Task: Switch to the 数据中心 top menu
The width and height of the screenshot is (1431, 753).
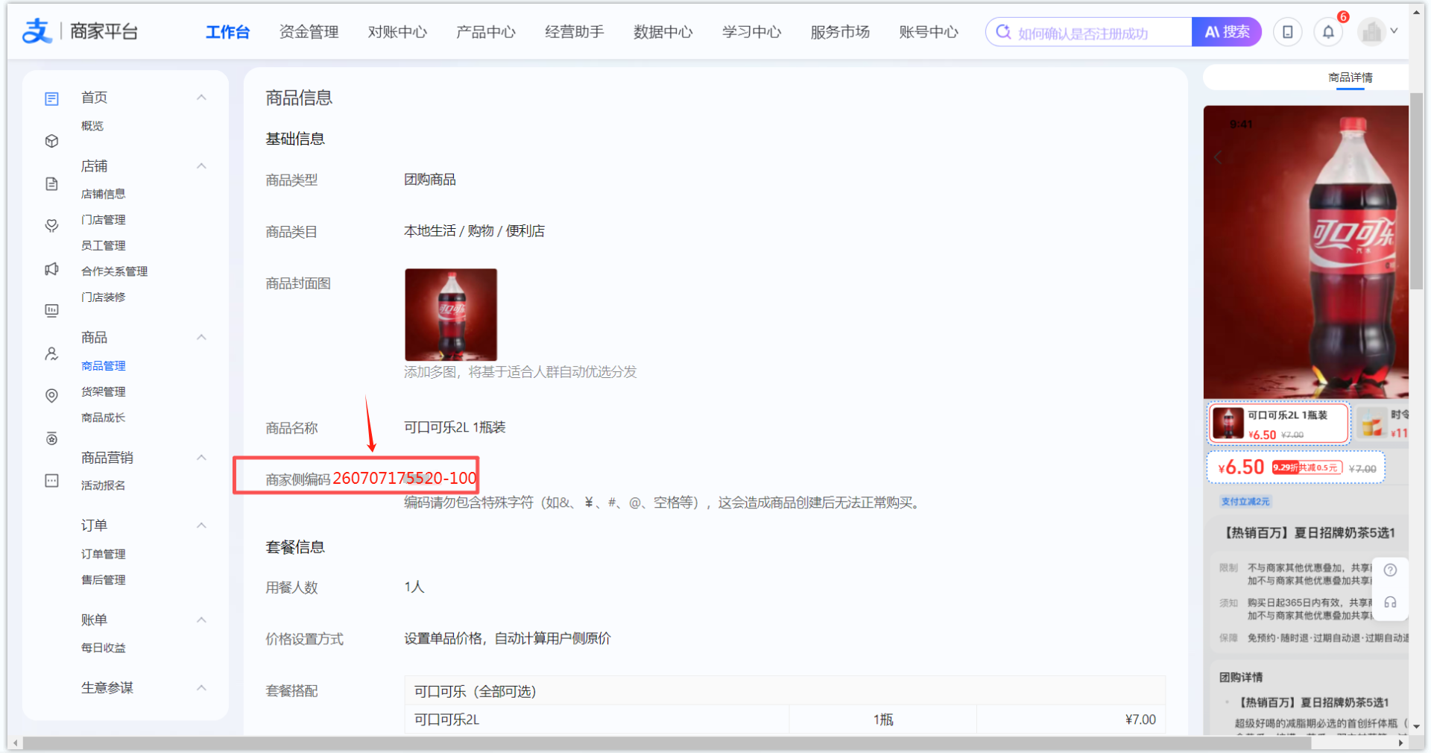Action: coord(663,32)
